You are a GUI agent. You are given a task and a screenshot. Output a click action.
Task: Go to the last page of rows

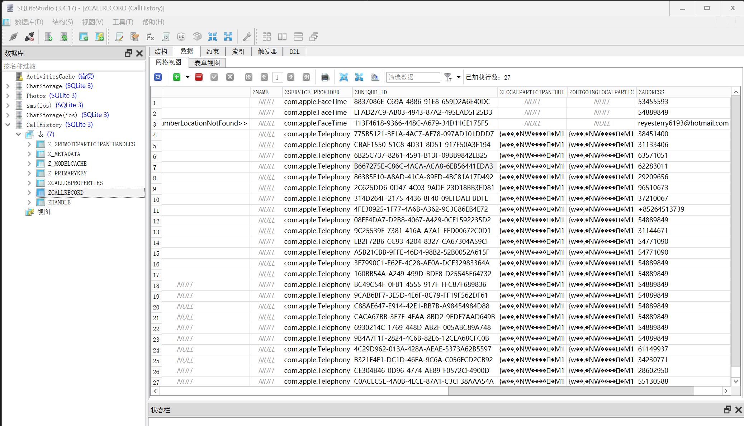tap(306, 77)
